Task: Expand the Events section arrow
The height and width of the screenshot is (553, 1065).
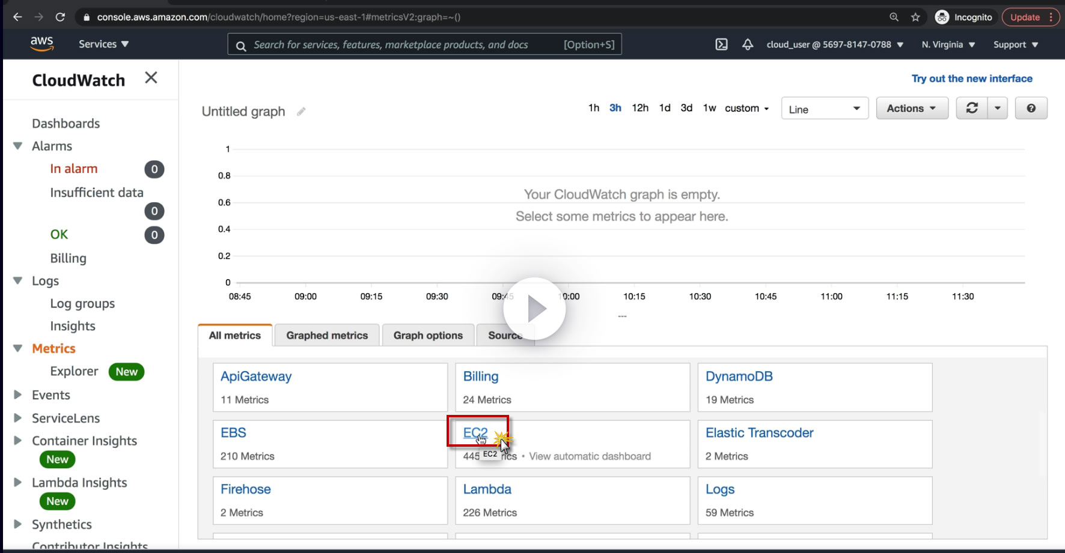Action: click(x=18, y=394)
